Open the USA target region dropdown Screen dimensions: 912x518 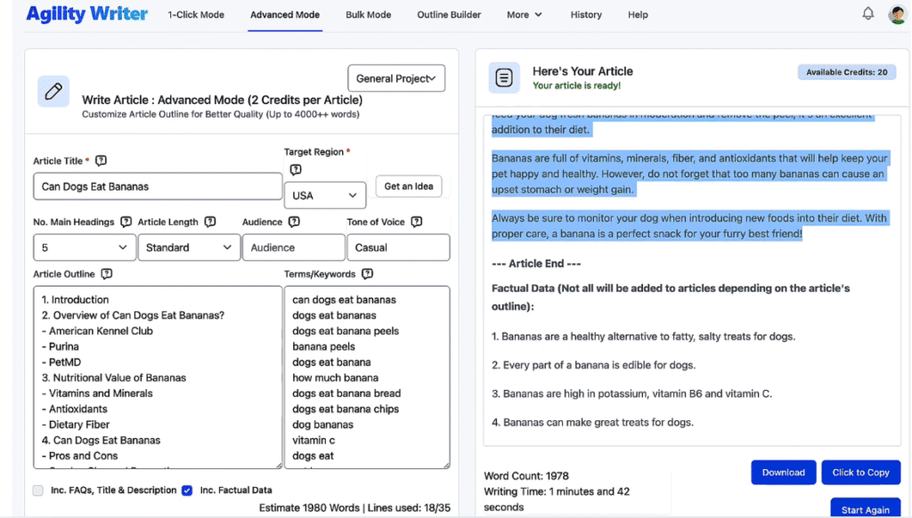pos(324,195)
